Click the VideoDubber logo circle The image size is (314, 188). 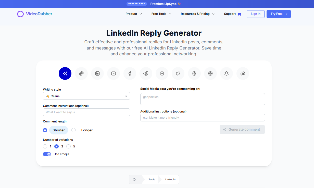click(20, 14)
